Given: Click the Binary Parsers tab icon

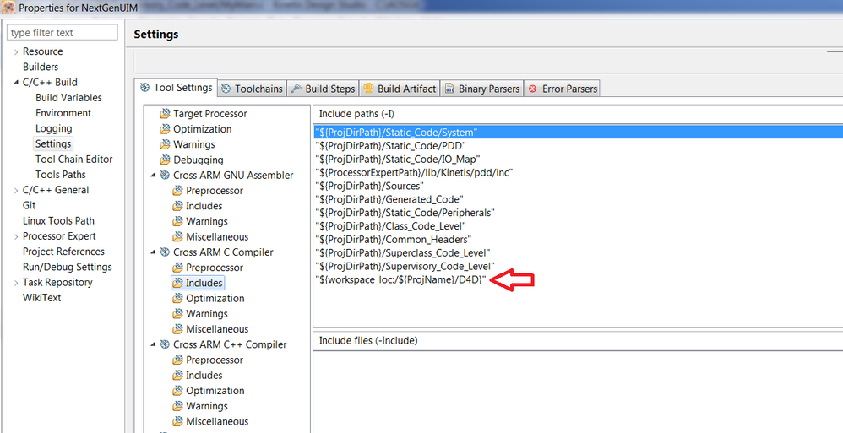Looking at the screenshot, I should point(449,89).
